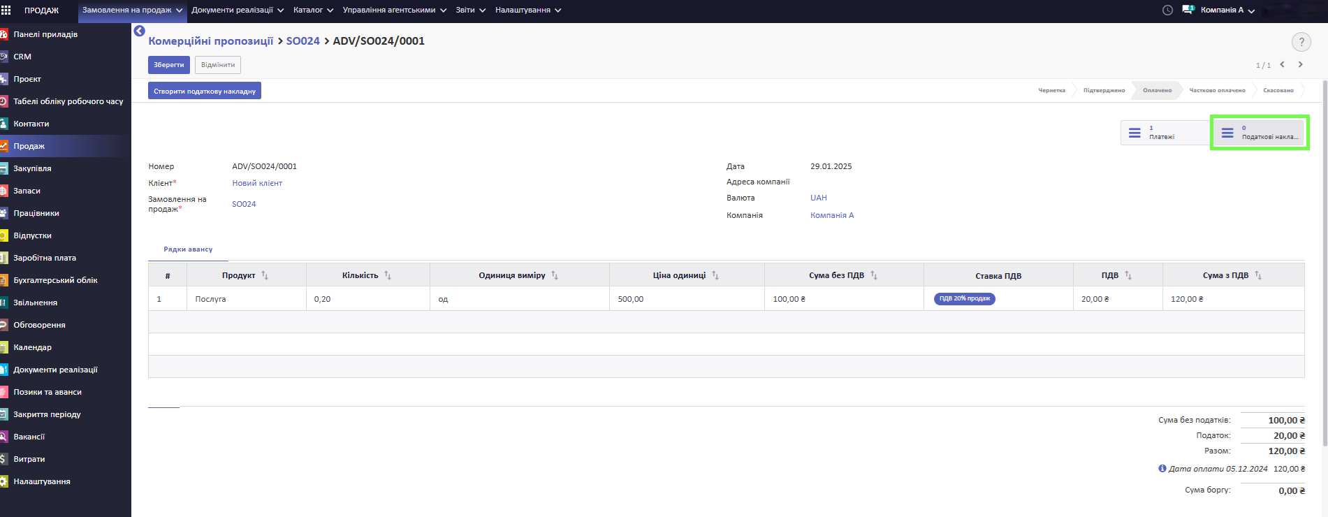Click the payment date info icon
This screenshot has height=517, width=1328.
point(1162,469)
